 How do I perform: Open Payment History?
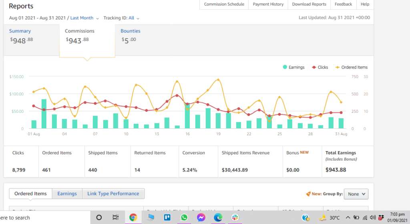tap(268, 4)
